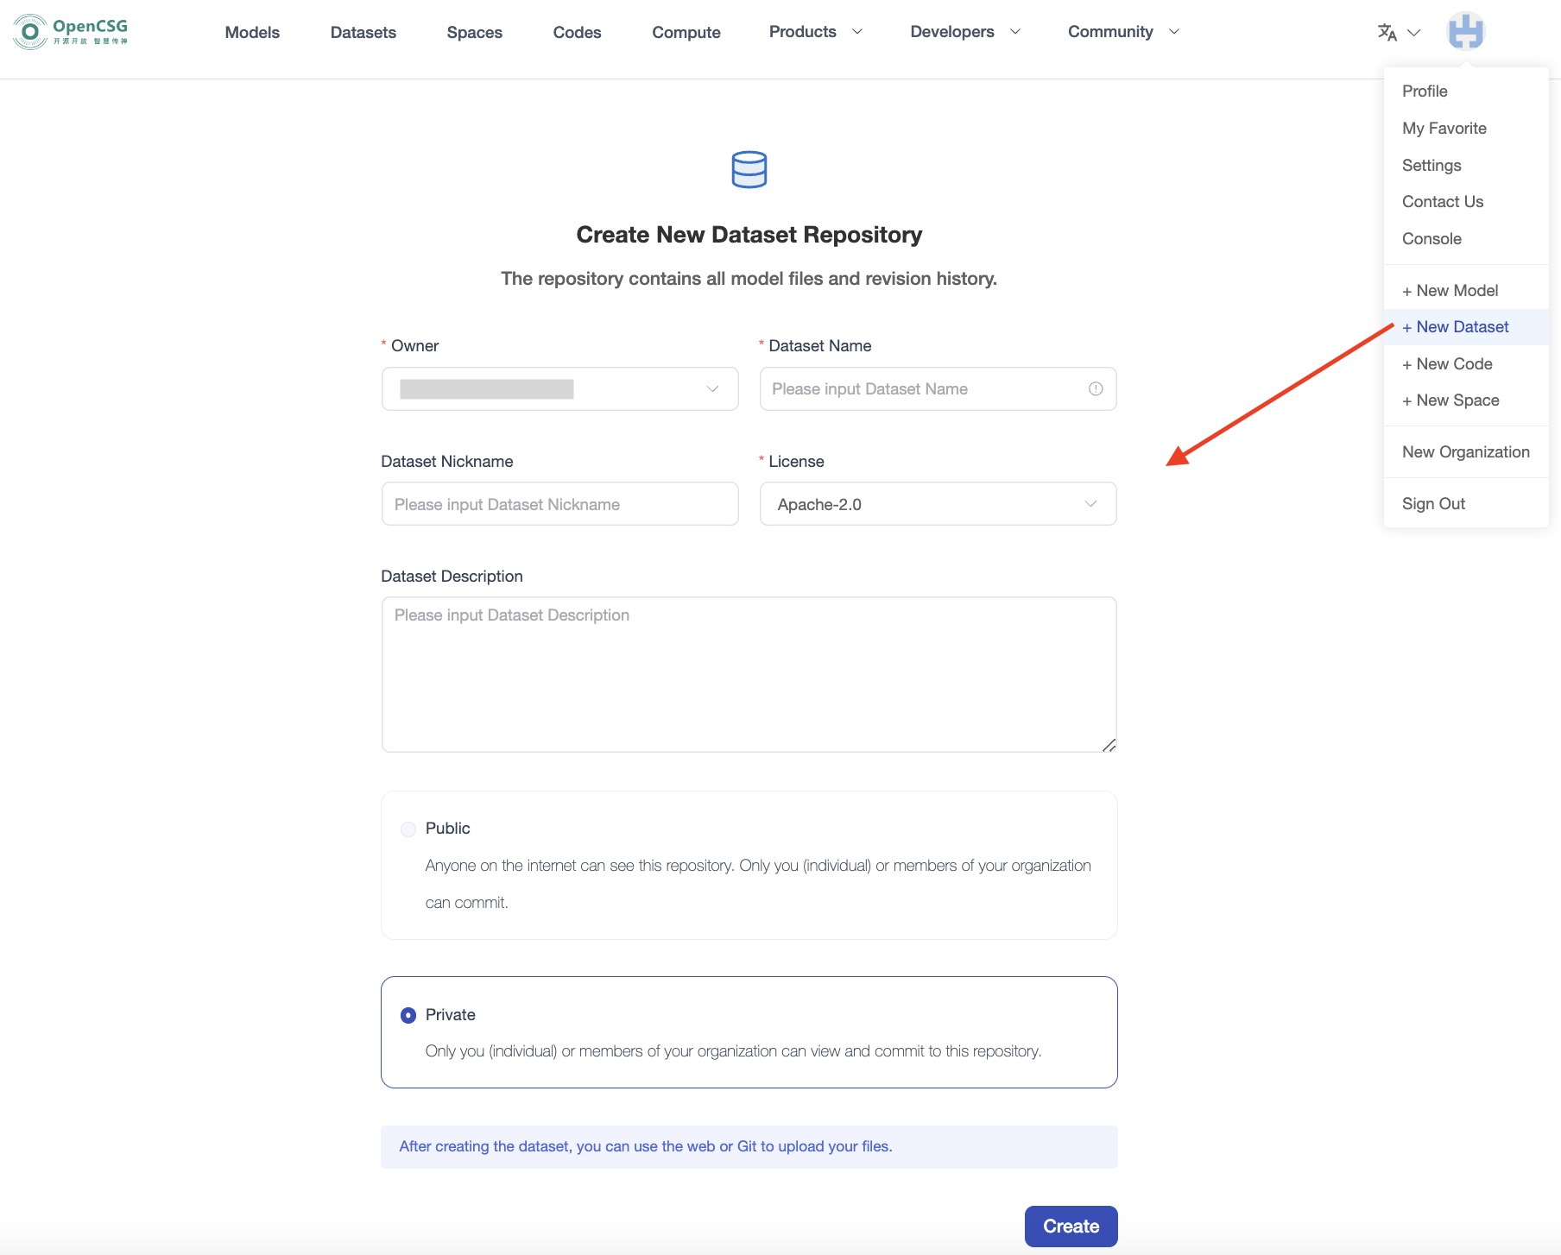
Task: Click + New Dataset highlighted menu entry
Action: (x=1455, y=326)
